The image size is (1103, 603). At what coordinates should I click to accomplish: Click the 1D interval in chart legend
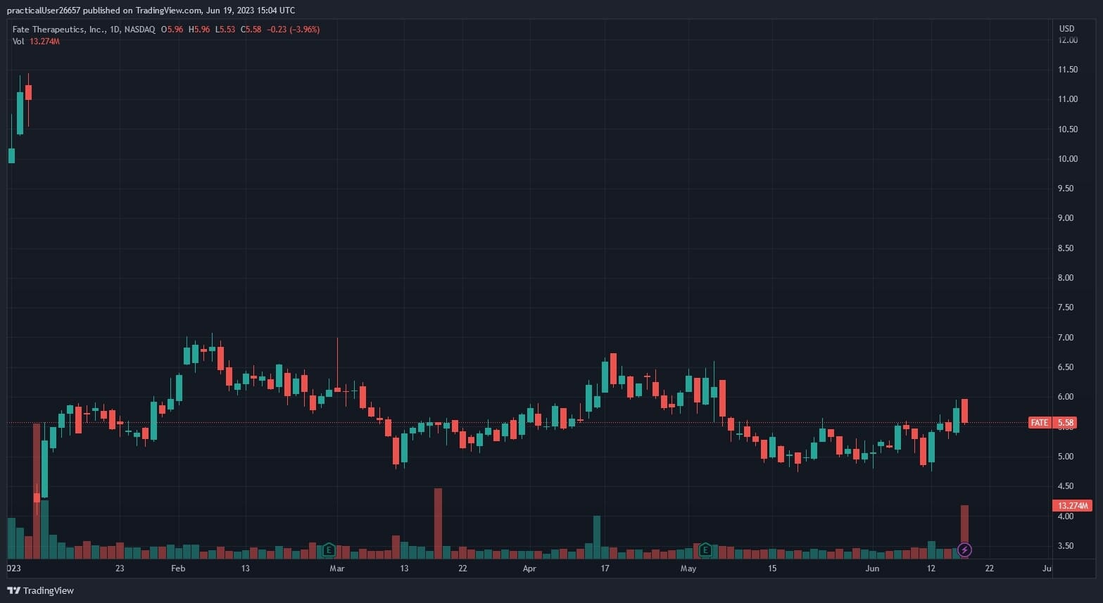(115, 30)
